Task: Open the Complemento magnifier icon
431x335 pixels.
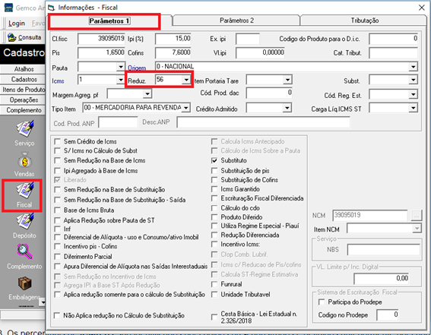Action: (25, 251)
